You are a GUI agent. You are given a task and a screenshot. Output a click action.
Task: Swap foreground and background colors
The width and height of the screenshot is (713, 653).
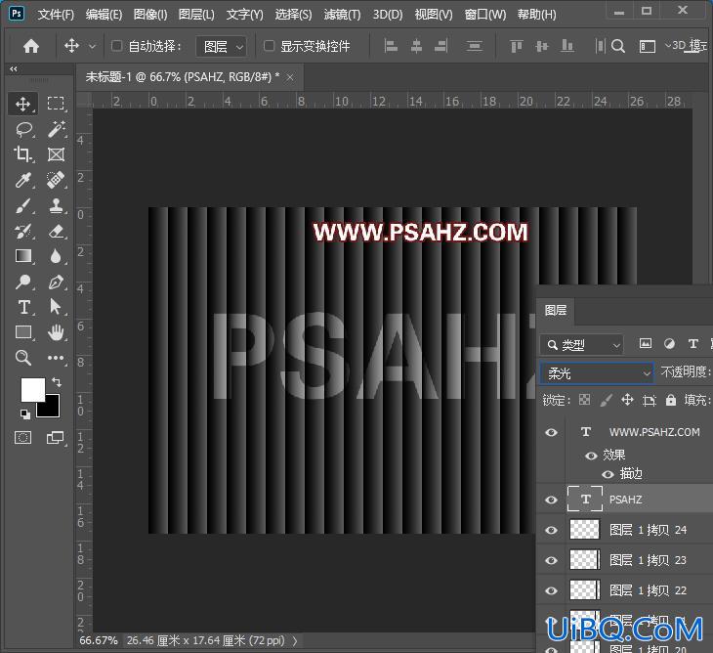pyautogui.click(x=57, y=382)
